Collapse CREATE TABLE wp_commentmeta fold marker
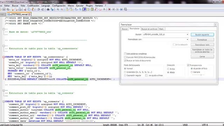The width and height of the screenshot is (224, 126). 3,57
